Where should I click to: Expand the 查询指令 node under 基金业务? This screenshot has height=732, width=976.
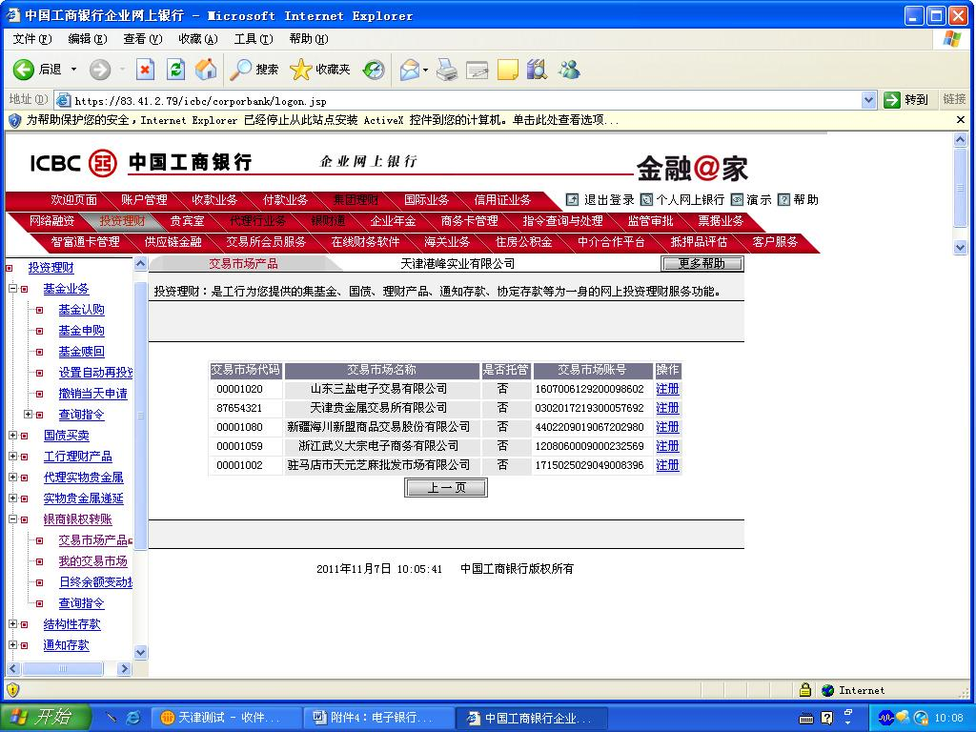(28, 415)
